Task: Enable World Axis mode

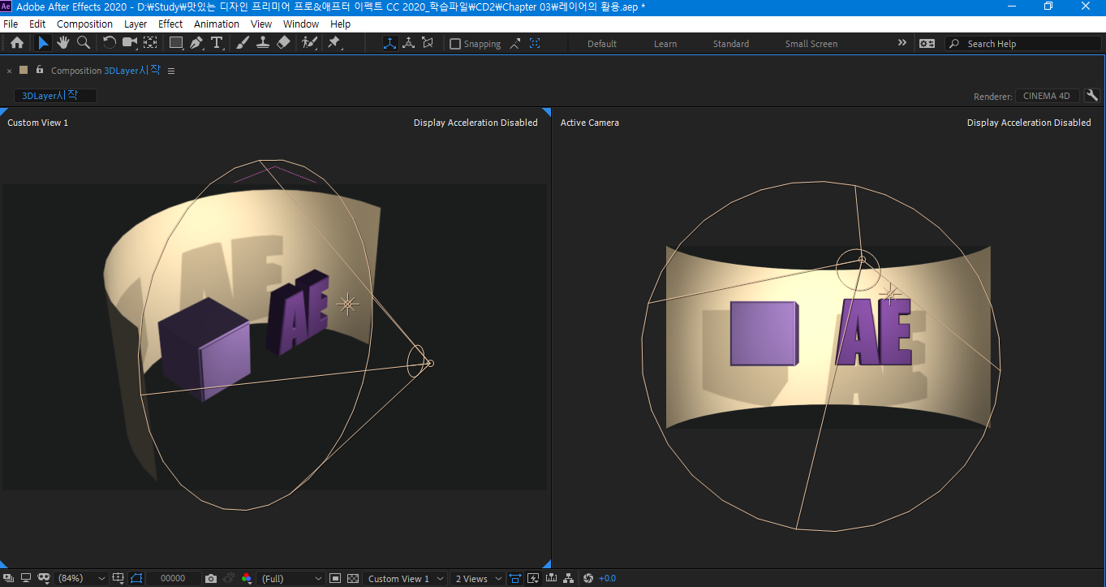Action: tap(409, 43)
